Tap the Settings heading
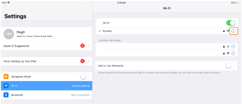This screenshot has width=242, height=104. 15,16
